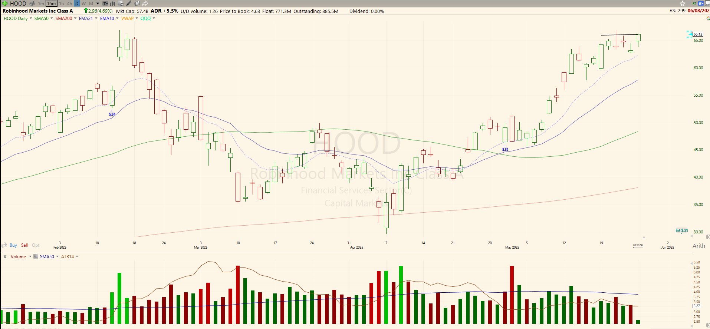The width and height of the screenshot is (710, 329).
Task: Expand the EMA10 indicator dropdown
Action: tap(117, 19)
